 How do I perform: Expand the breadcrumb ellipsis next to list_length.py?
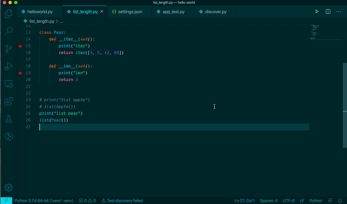[x=61, y=21]
